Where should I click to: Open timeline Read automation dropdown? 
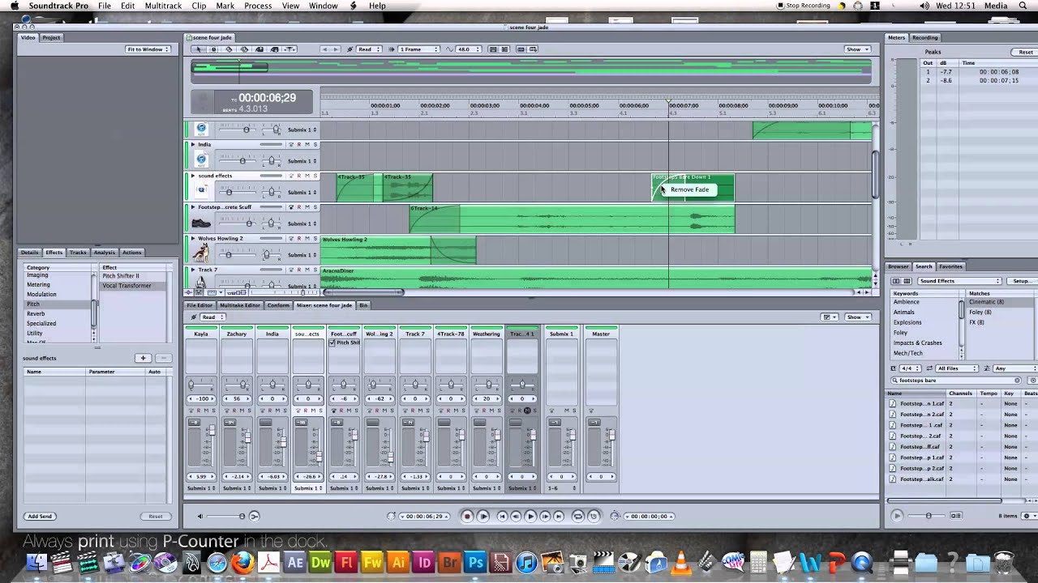(x=369, y=49)
